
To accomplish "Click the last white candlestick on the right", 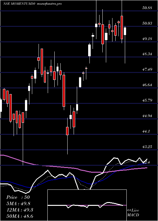I will [x=125, y=31].
